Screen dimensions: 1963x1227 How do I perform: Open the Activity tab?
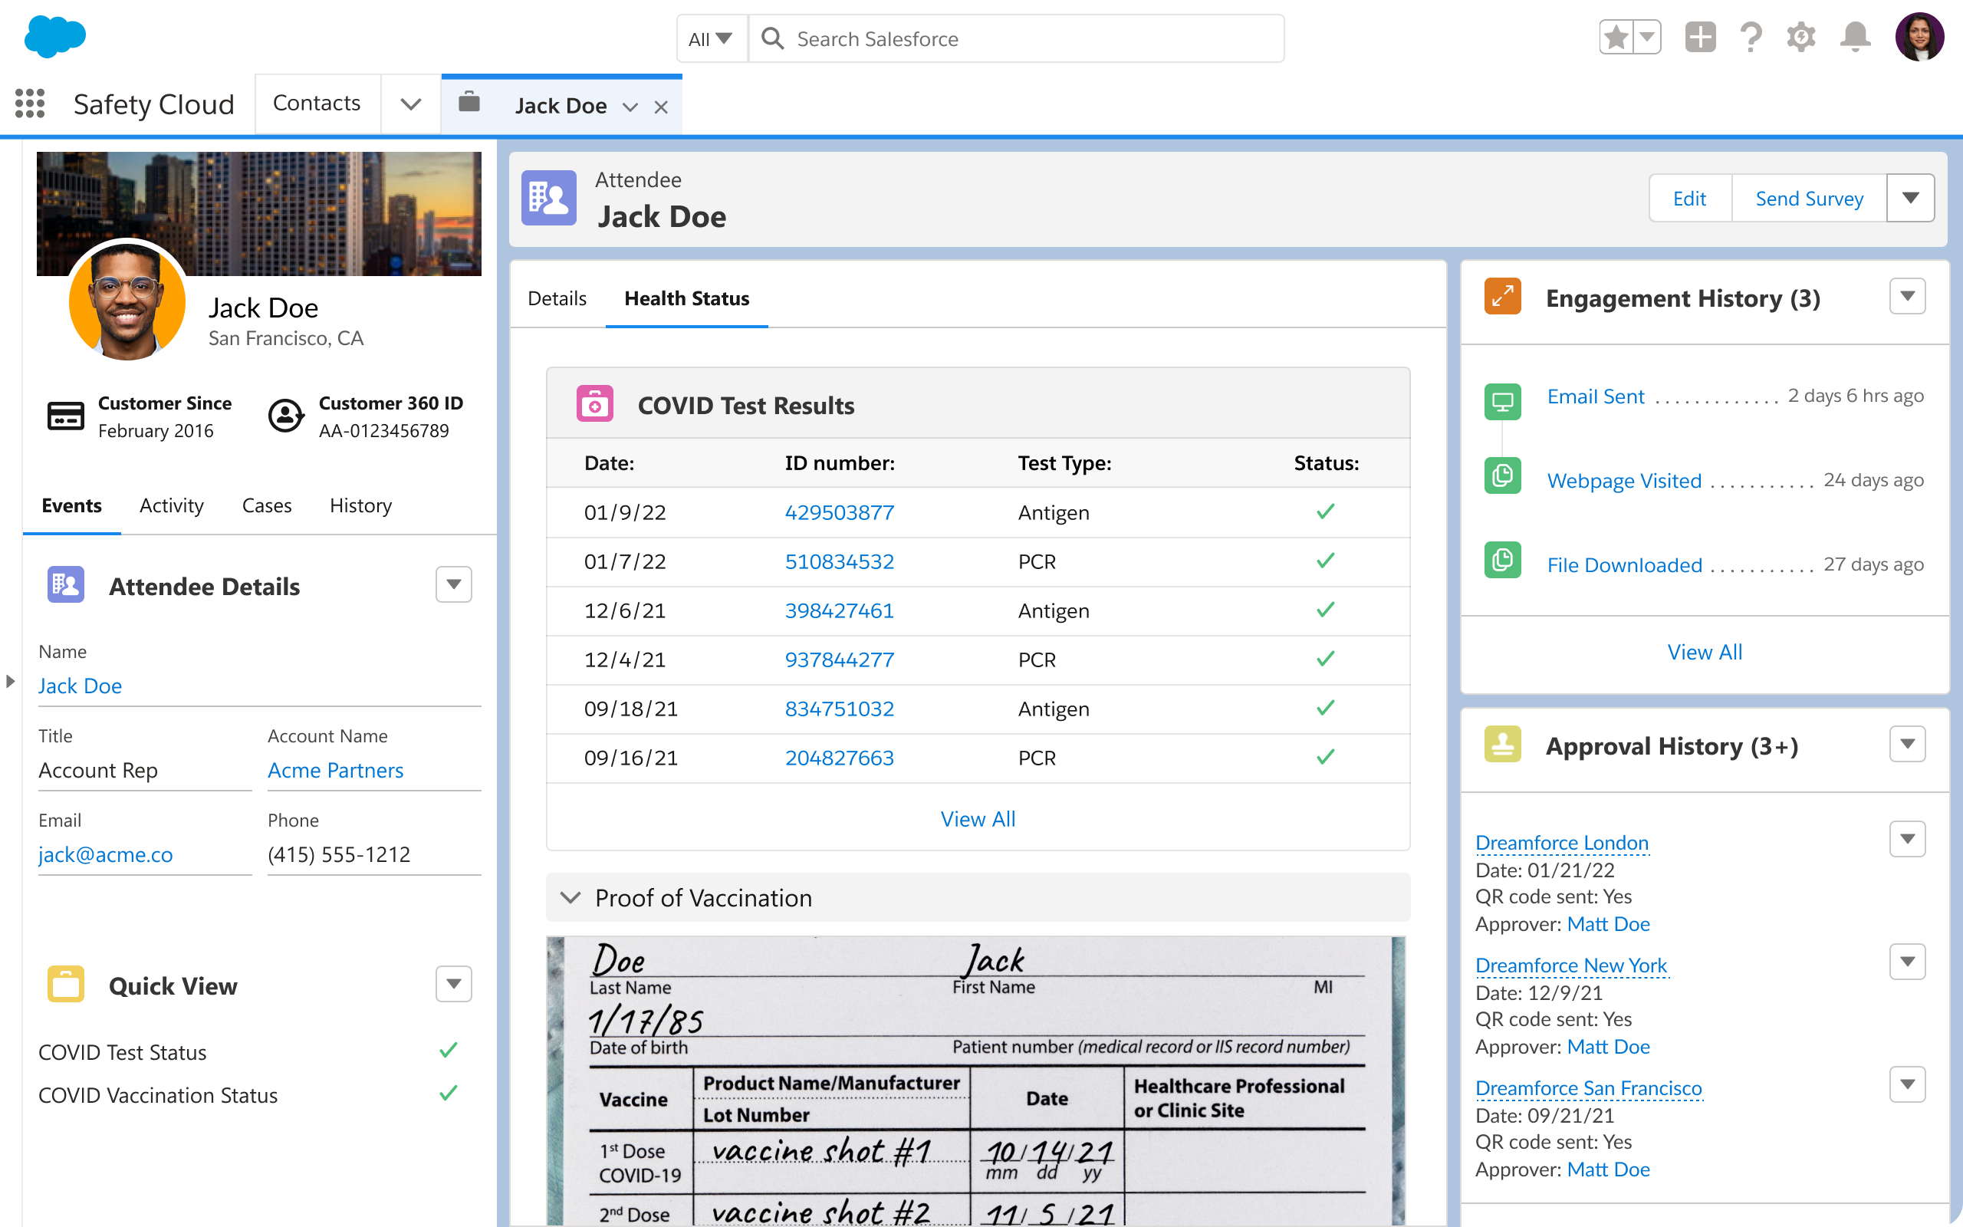point(170,505)
